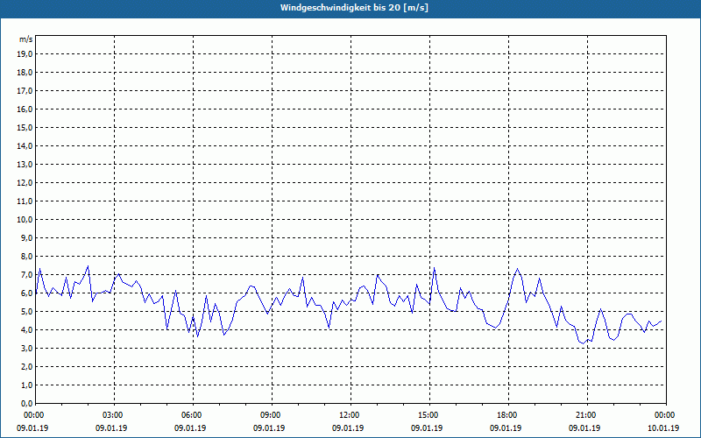
Task: Click the 18:00 time axis label
Action: [x=508, y=415]
